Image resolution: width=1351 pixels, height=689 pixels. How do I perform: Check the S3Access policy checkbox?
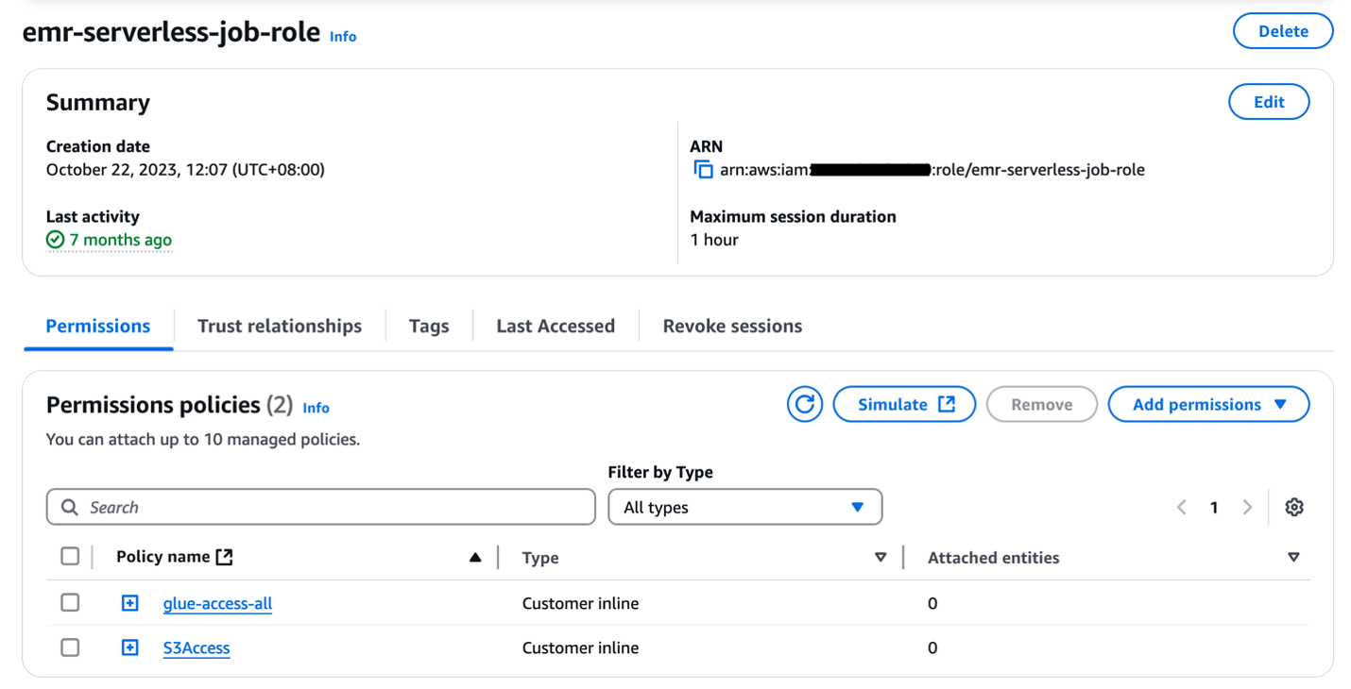coord(70,647)
